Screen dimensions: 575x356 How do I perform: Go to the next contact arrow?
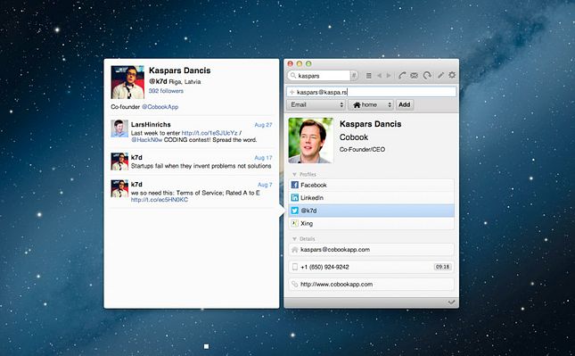[x=389, y=75]
